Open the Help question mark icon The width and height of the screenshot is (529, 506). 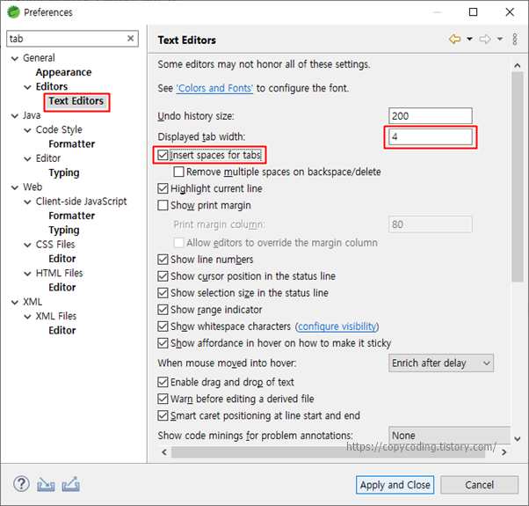(x=21, y=484)
